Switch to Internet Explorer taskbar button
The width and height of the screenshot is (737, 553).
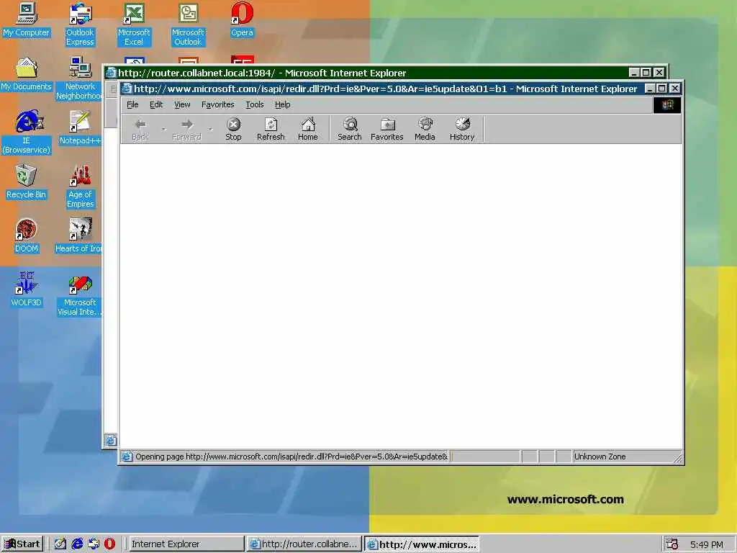click(186, 544)
